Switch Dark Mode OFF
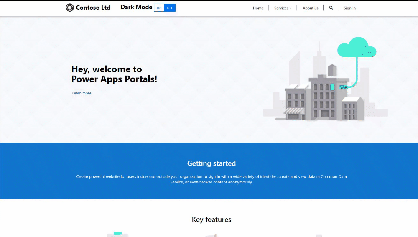Viewport: 418px width, 237px height. pyautogui.click(x=170, y=8)
